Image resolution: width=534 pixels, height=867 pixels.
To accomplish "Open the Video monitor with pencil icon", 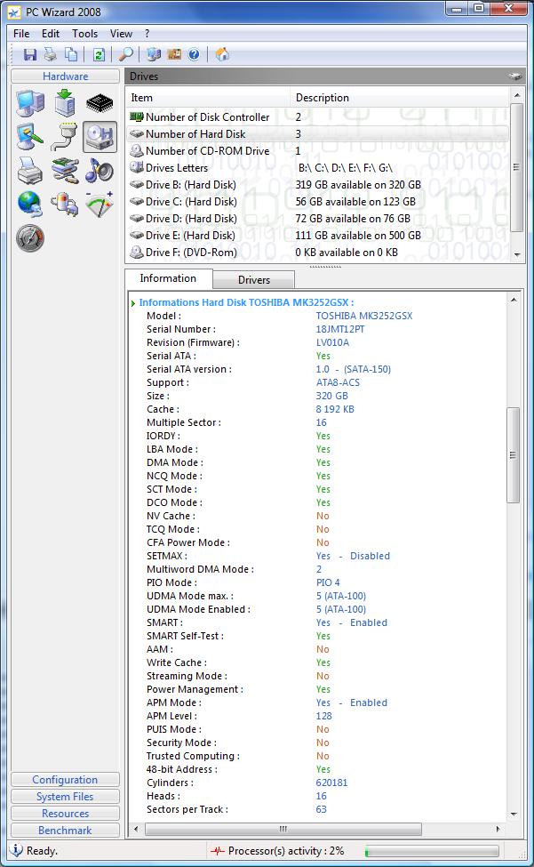I will point(30,137).
